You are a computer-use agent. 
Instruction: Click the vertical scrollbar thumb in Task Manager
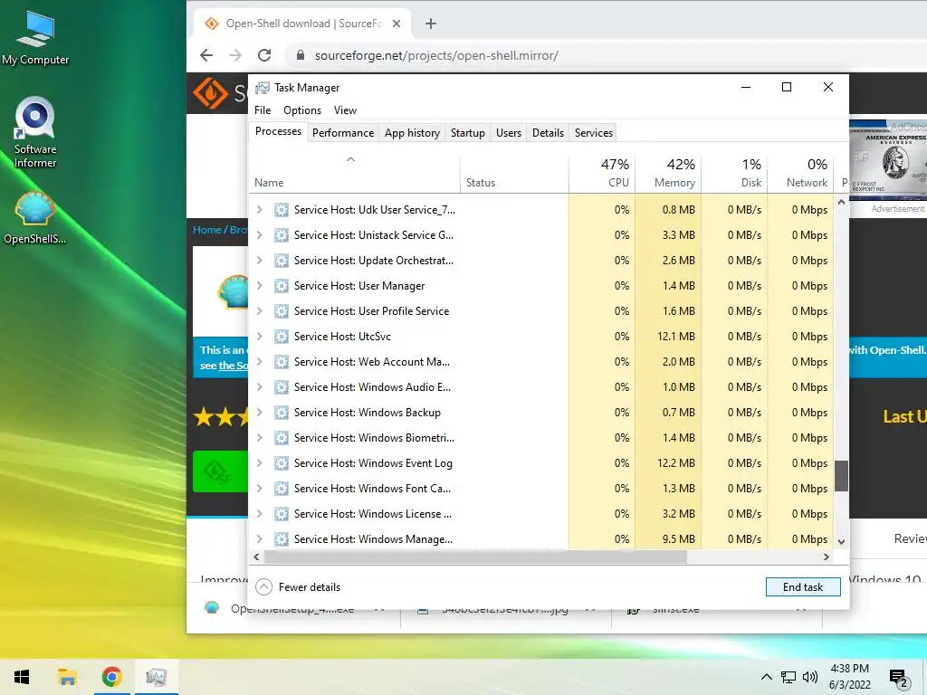(x=841, y=476)
